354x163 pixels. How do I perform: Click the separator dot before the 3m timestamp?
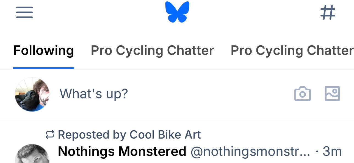317,151
